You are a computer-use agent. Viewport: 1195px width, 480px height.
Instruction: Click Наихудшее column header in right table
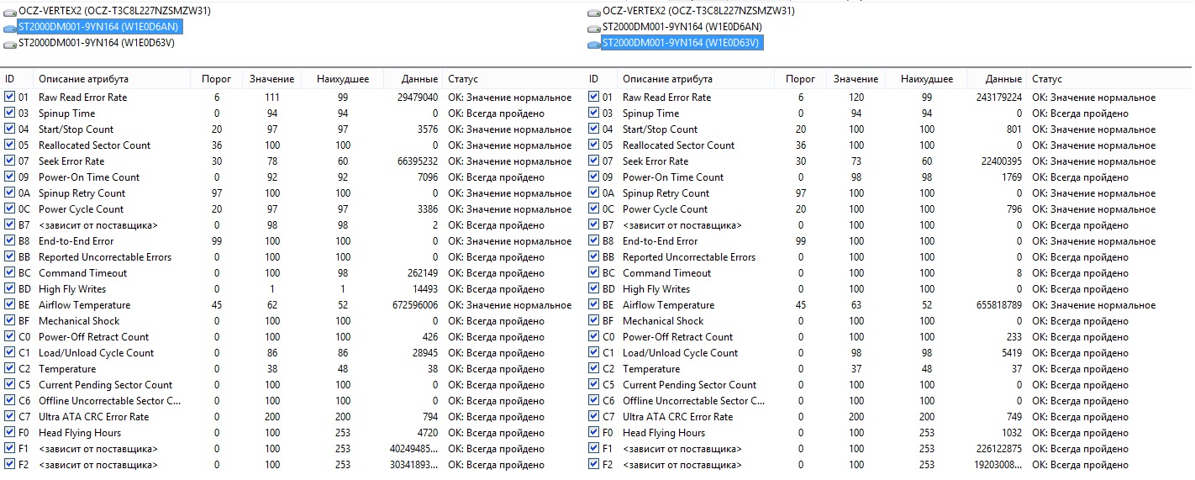coord(927,79)
